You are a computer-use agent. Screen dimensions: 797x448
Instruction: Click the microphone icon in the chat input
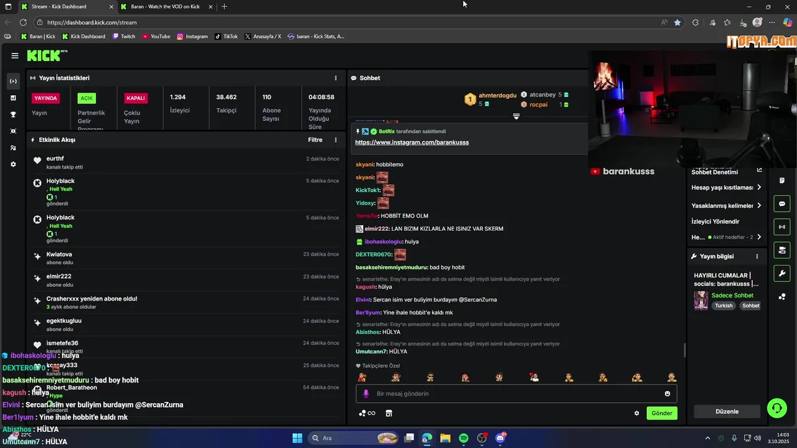pos(365,394)
